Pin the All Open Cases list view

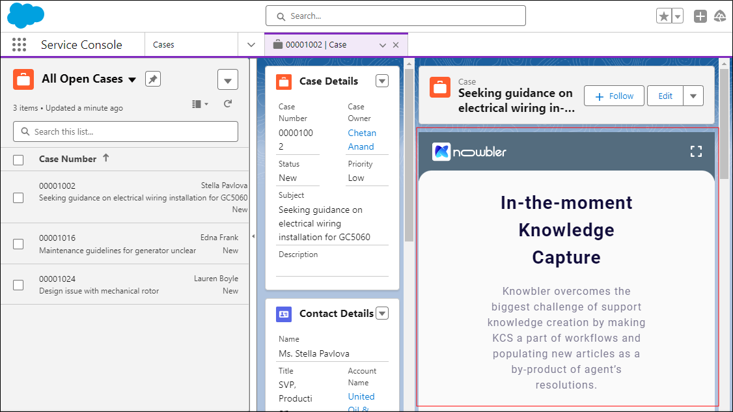pyautogui.click(x=153, y=79)
